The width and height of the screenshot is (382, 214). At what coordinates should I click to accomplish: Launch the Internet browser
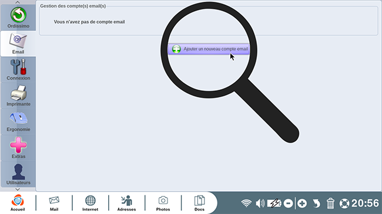90,203
